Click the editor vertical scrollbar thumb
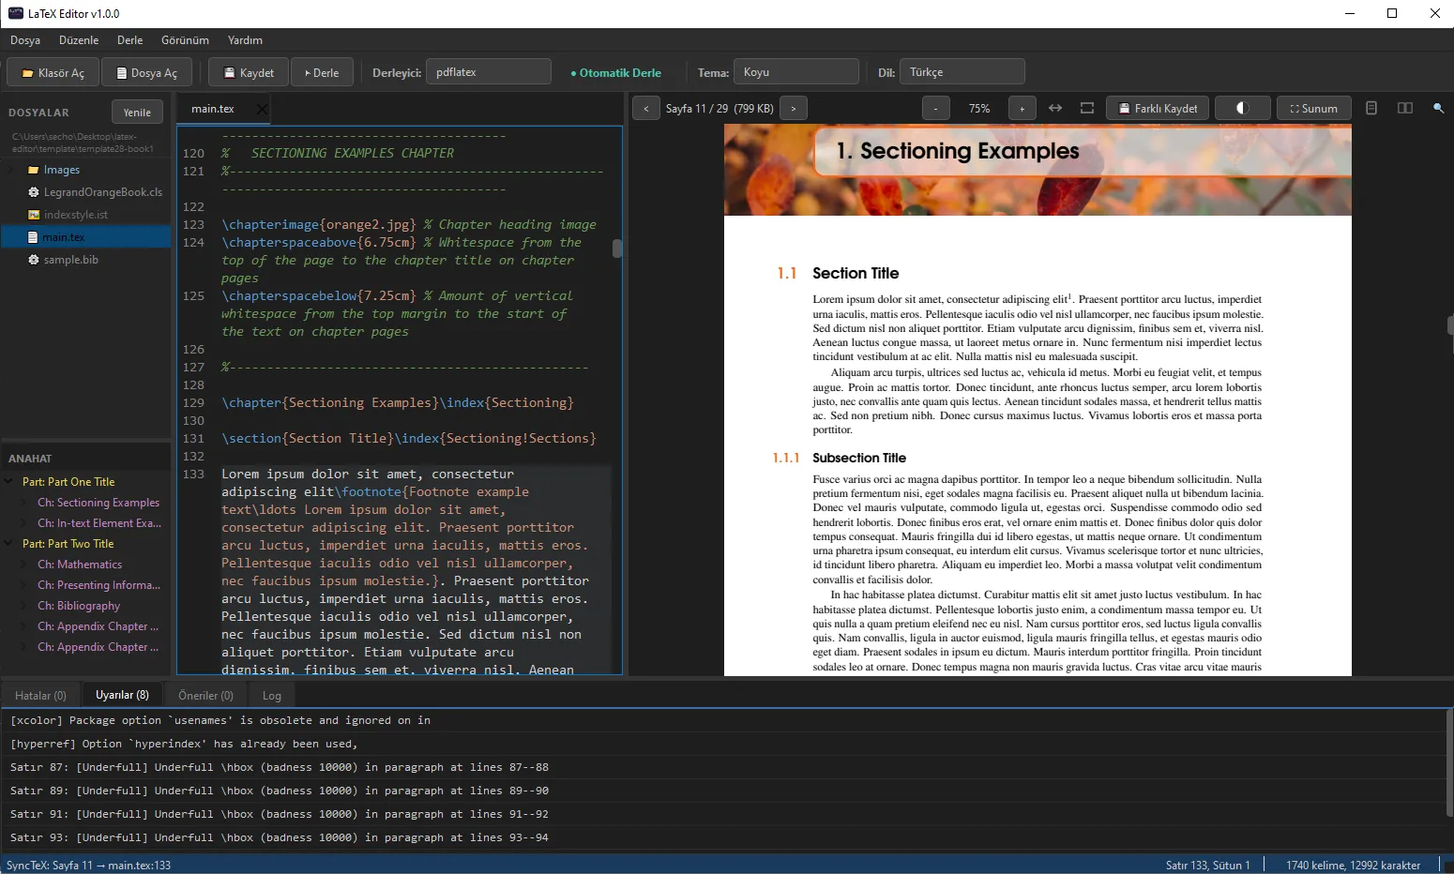 coord(617,249)
